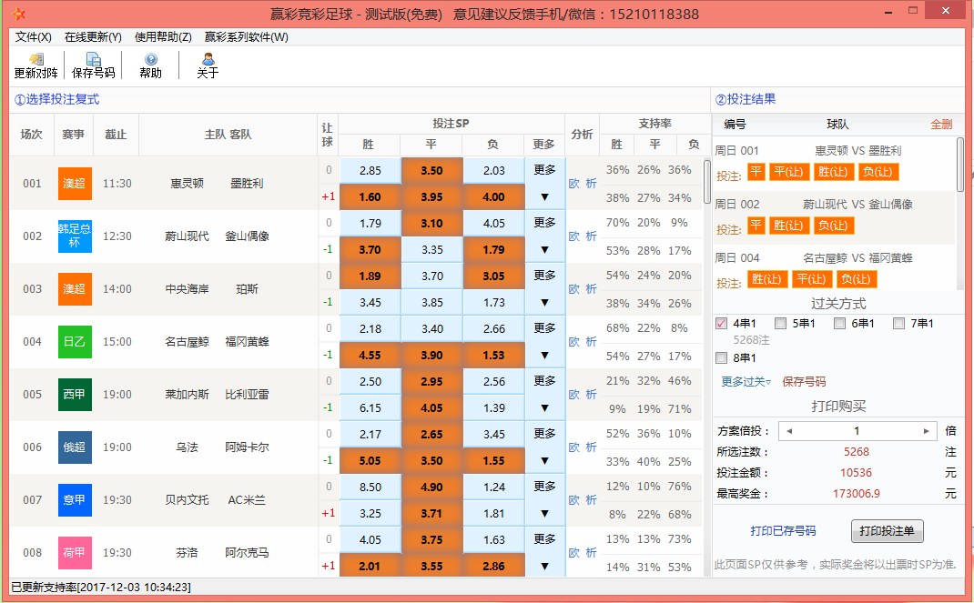Toggle handicap win odds 5.05 for match 006
Image resolution: width=974 pixels, height=603 pixels.
[x=370, y=461]
